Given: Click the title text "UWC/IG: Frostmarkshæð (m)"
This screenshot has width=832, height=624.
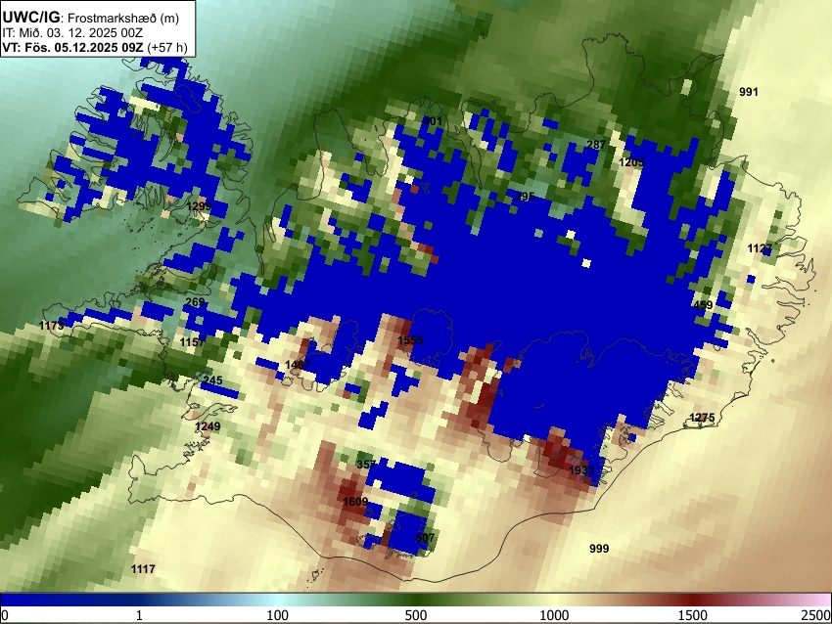Looking at the screenshot, I should 91,17.
